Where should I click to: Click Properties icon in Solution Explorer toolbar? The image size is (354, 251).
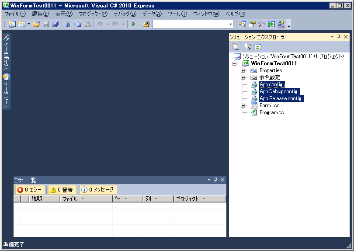[236, 47]
